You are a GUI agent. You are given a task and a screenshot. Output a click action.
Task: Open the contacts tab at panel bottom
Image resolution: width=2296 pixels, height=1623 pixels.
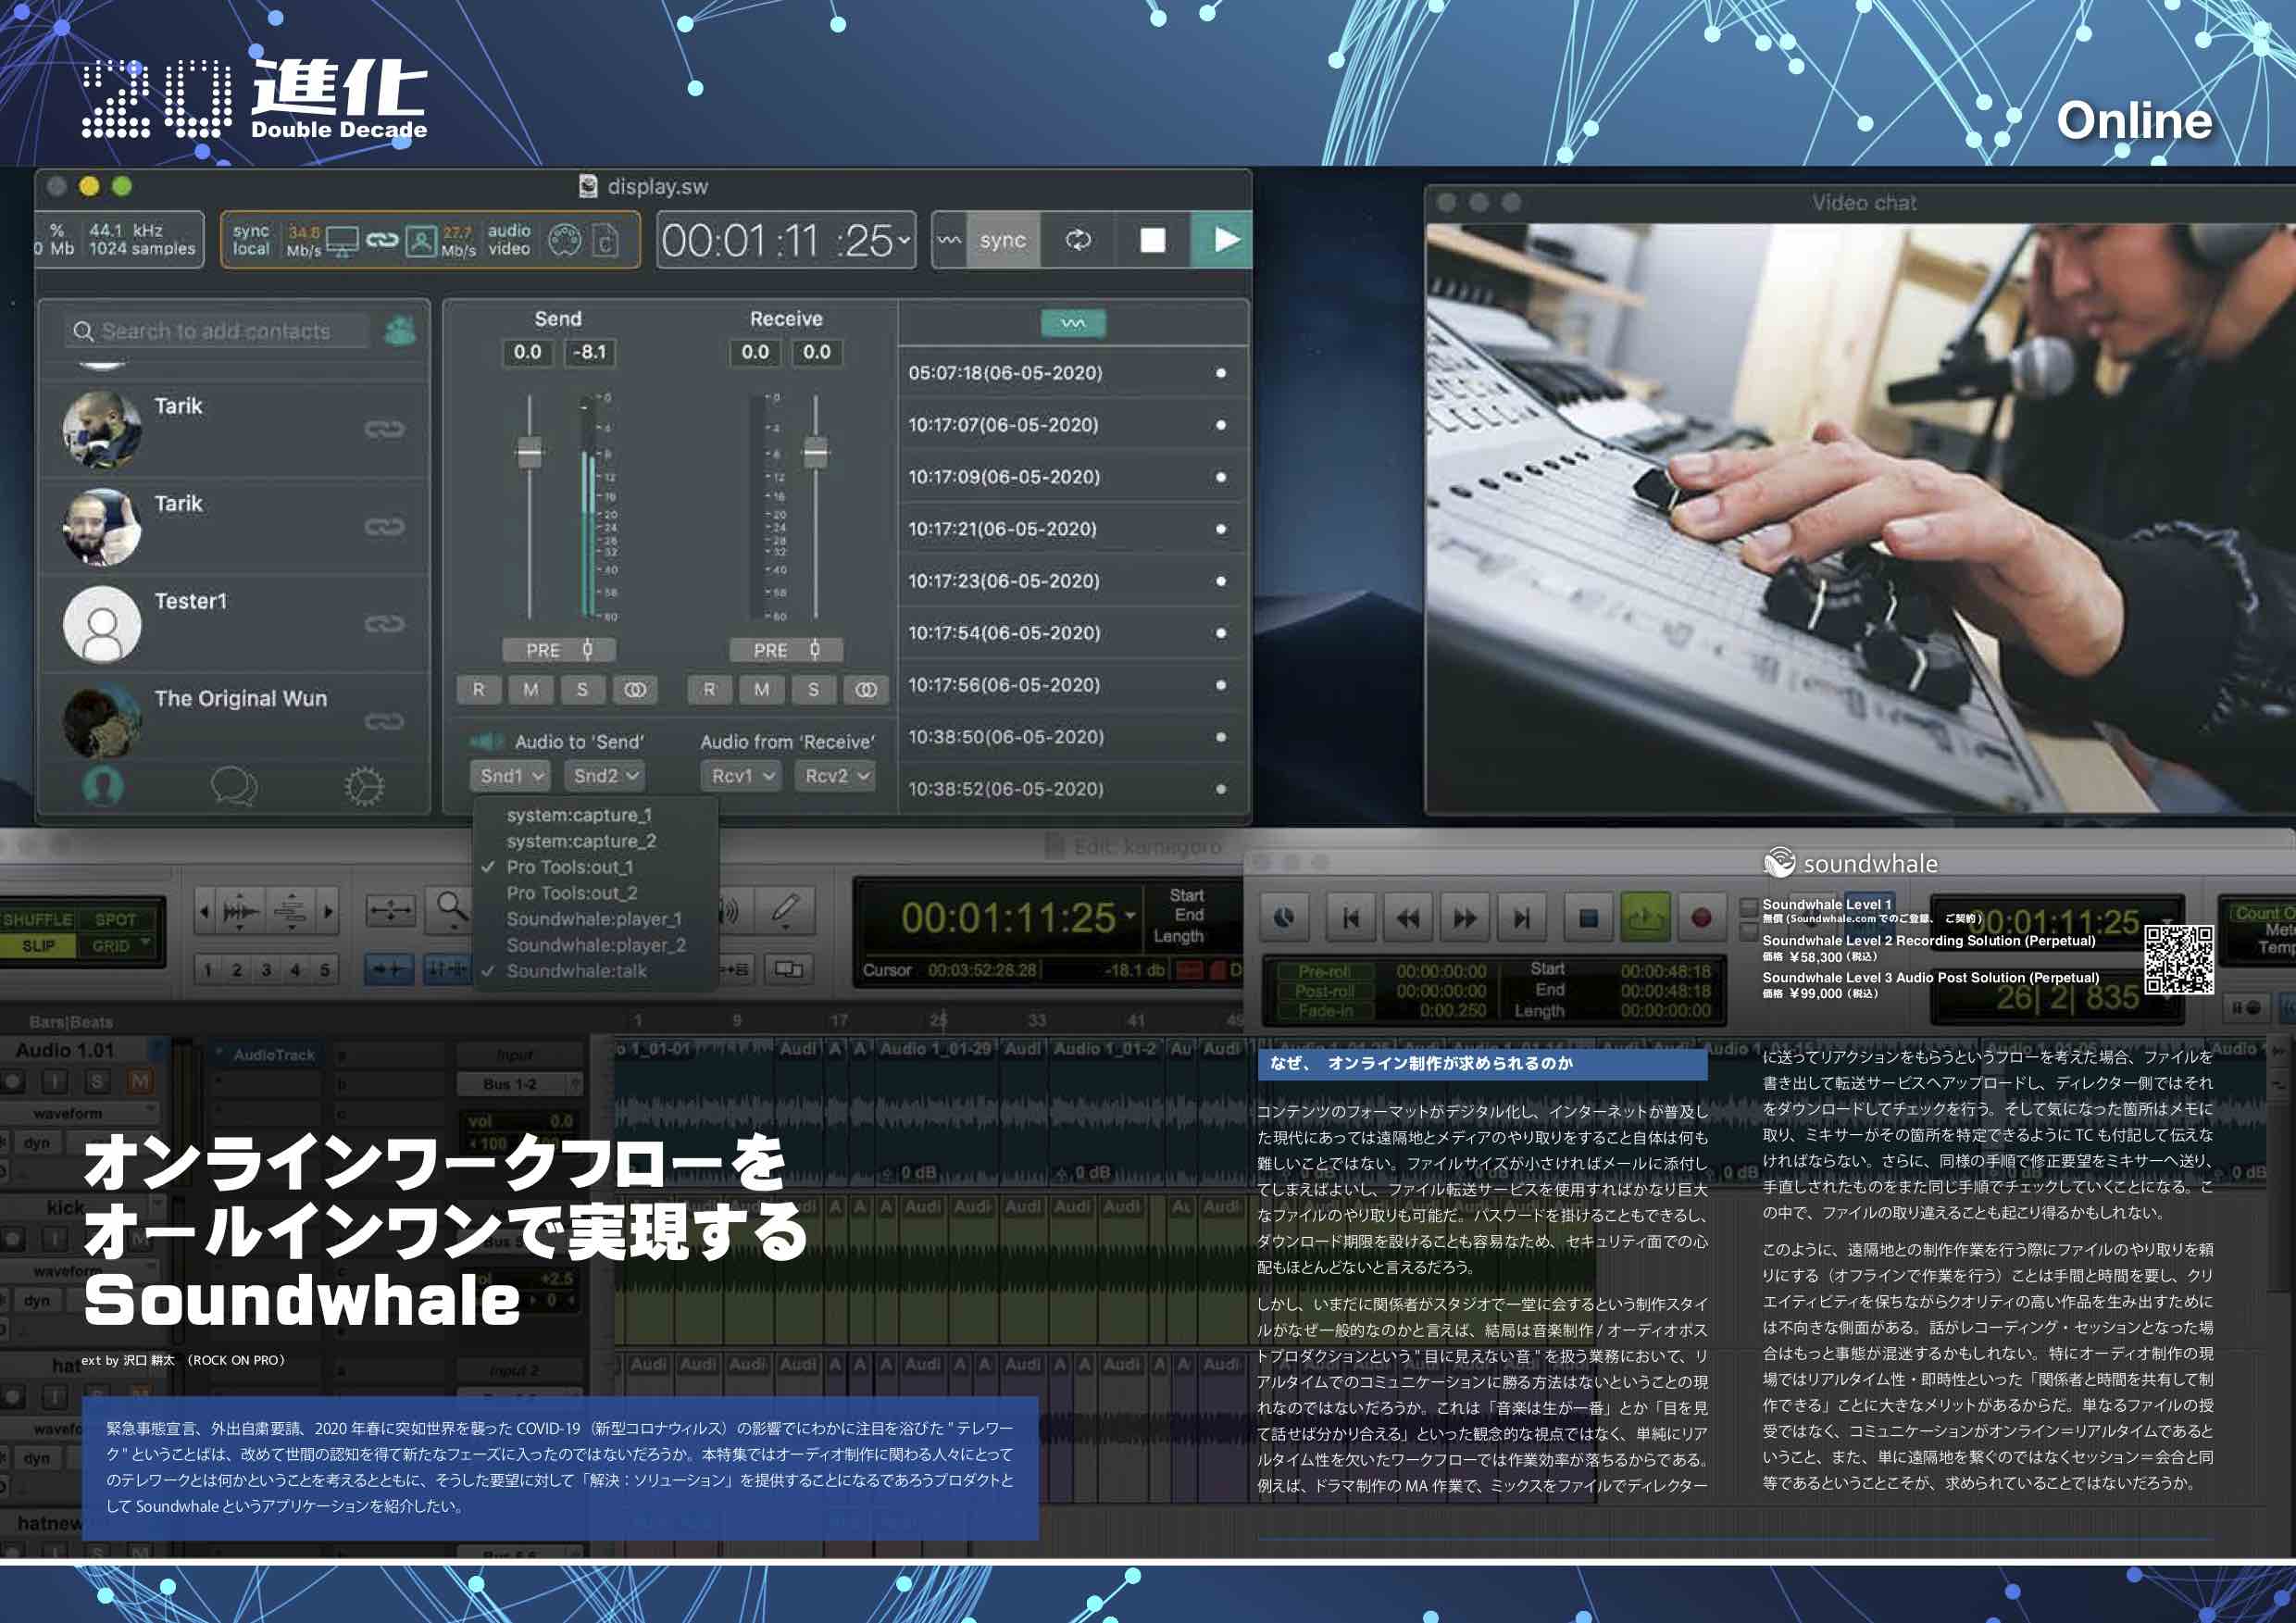103,786
